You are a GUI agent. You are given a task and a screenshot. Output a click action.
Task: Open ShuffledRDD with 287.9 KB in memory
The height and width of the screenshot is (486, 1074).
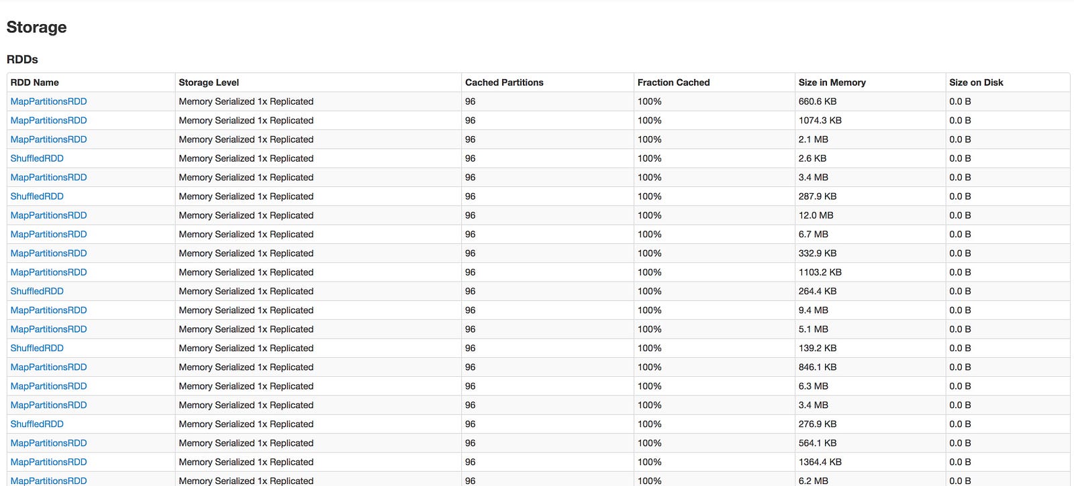[x=37, y=196]
